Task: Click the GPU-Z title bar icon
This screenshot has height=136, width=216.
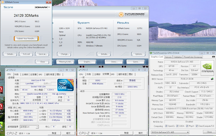Action: (151, 53)
